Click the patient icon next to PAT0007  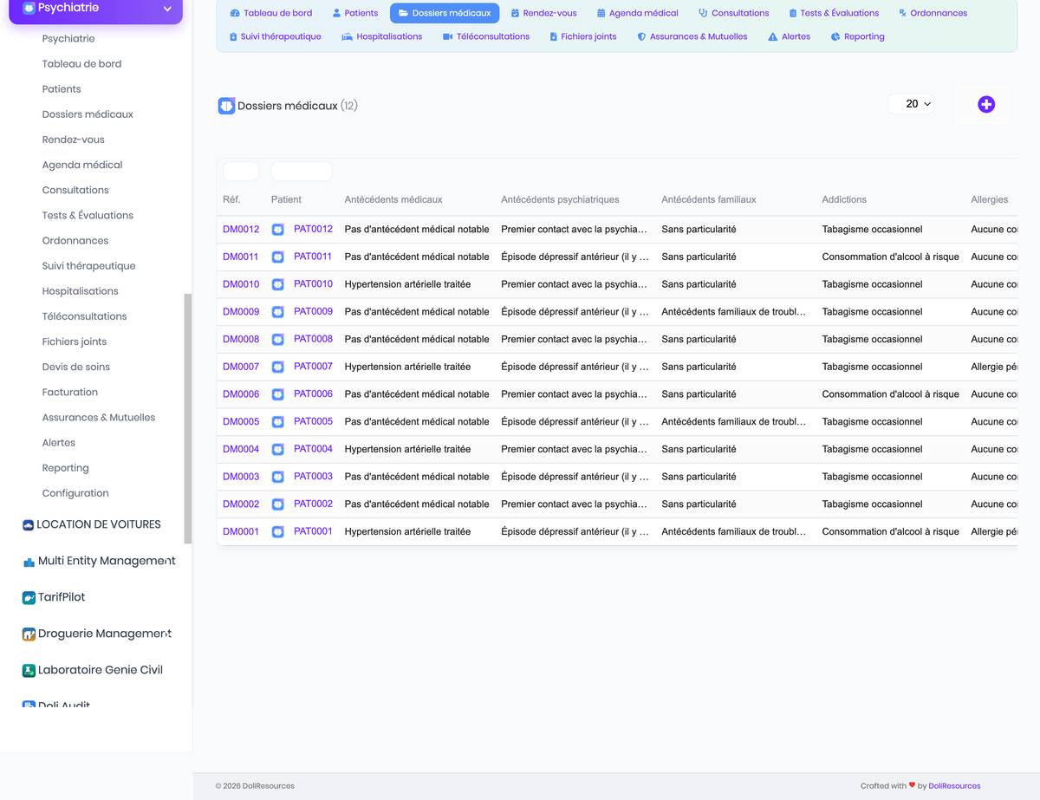point(278,367)
